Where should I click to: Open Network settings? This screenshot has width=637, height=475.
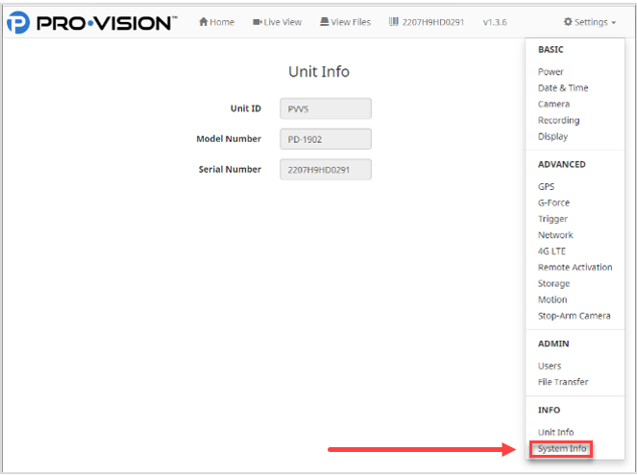pos(555,235)
